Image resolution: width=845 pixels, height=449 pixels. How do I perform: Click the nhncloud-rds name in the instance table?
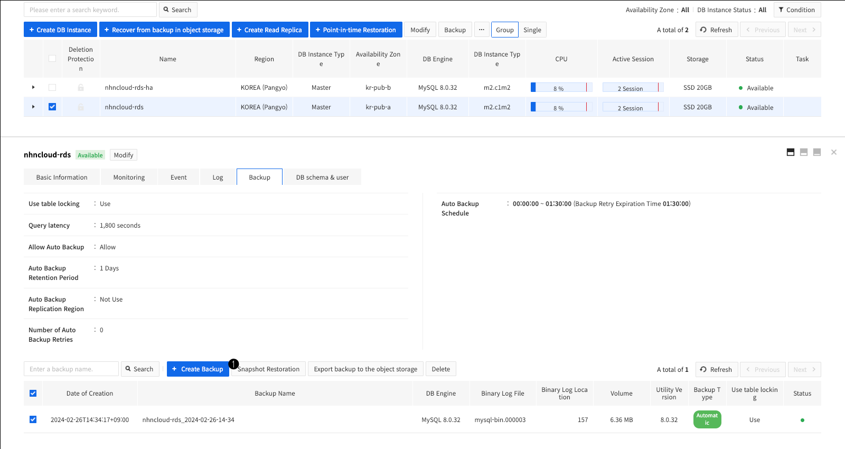tap(124, 107)
